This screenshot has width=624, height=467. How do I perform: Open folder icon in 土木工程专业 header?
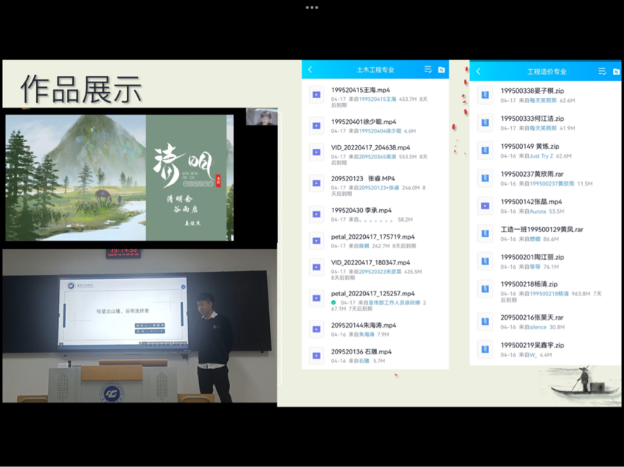(441, 70)
